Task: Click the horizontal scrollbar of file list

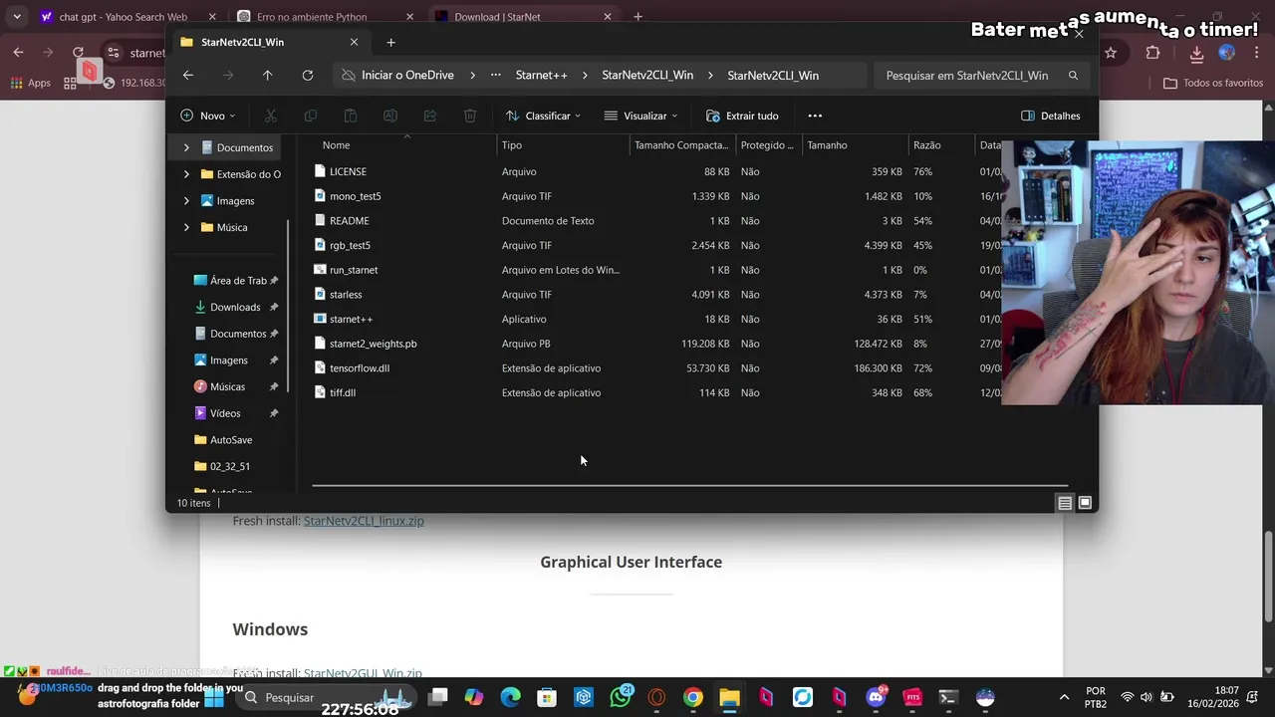Action: 689,486
